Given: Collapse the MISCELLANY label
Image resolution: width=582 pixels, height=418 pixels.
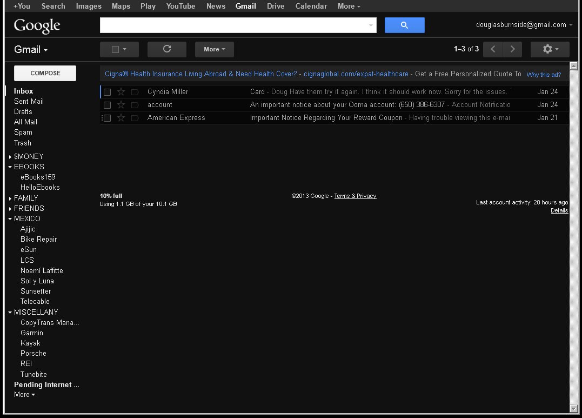Looking at the screenshot, I should (10, 313).
